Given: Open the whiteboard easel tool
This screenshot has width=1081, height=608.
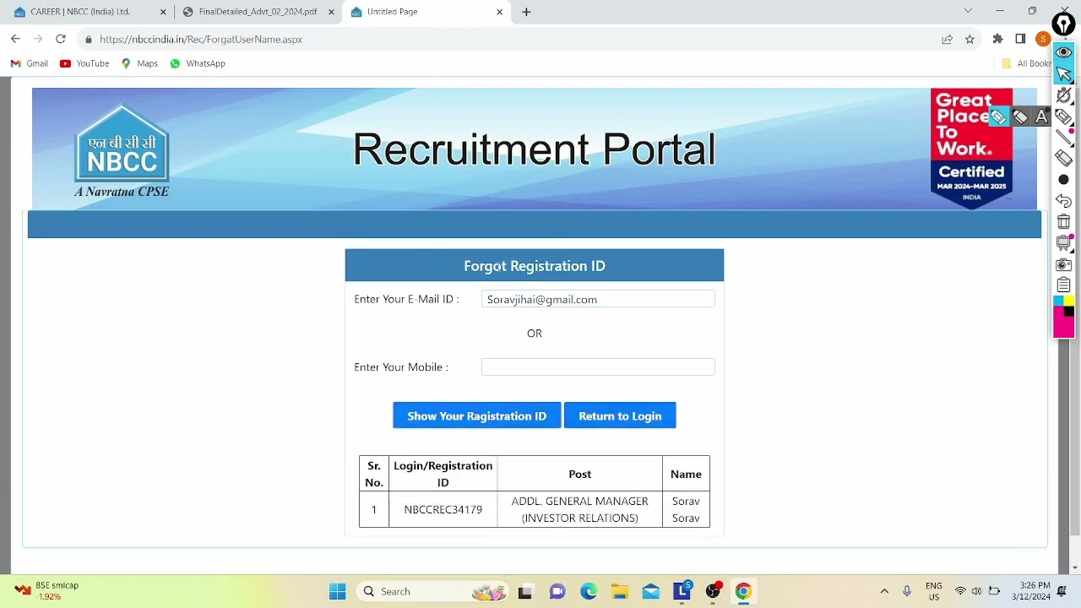Looking at the screenshot, I should 1063,243.
